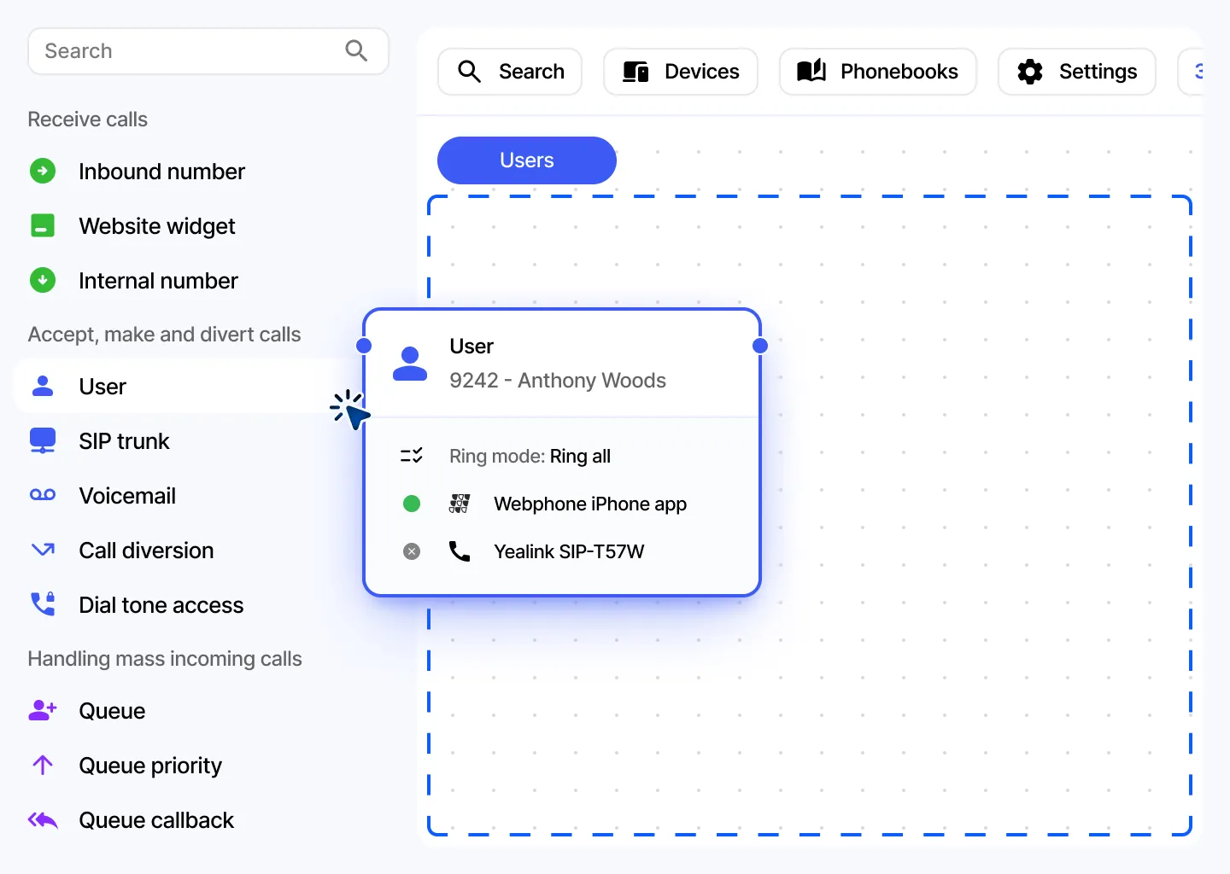Select Voicemail in the sidebar list
Screen dimensions: 1230x874
tap(127, 496)
